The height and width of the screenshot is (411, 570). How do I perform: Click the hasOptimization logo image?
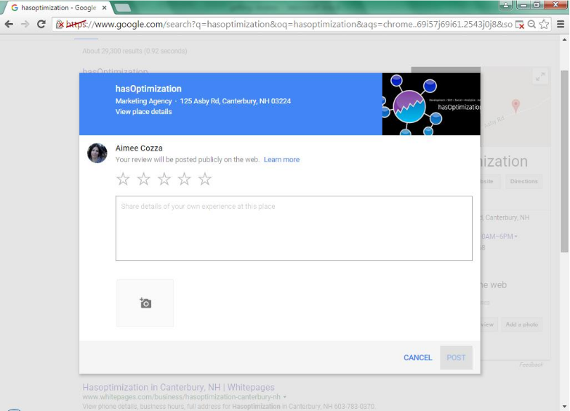(x=431, y=104)
